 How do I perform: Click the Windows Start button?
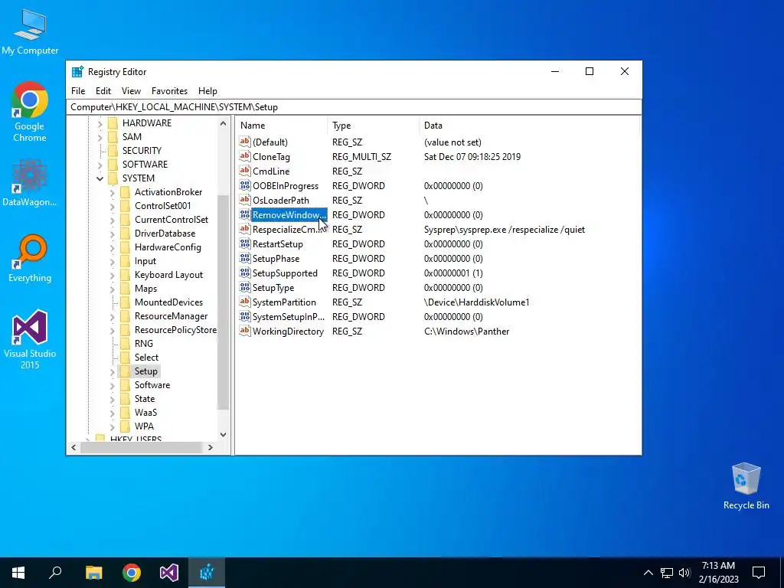click(x=18, y=573)
